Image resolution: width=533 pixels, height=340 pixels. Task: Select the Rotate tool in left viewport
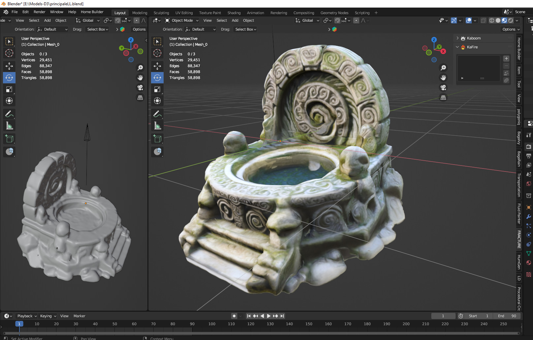9,78
